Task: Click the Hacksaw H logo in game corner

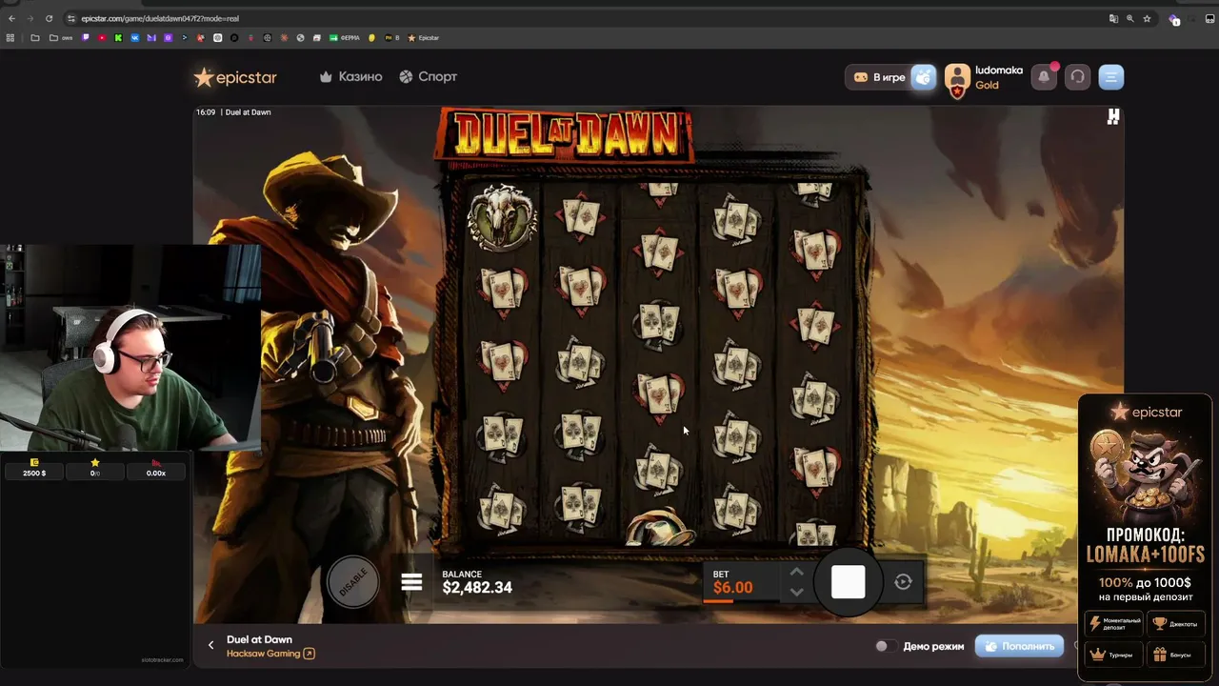Action: 1113,116
